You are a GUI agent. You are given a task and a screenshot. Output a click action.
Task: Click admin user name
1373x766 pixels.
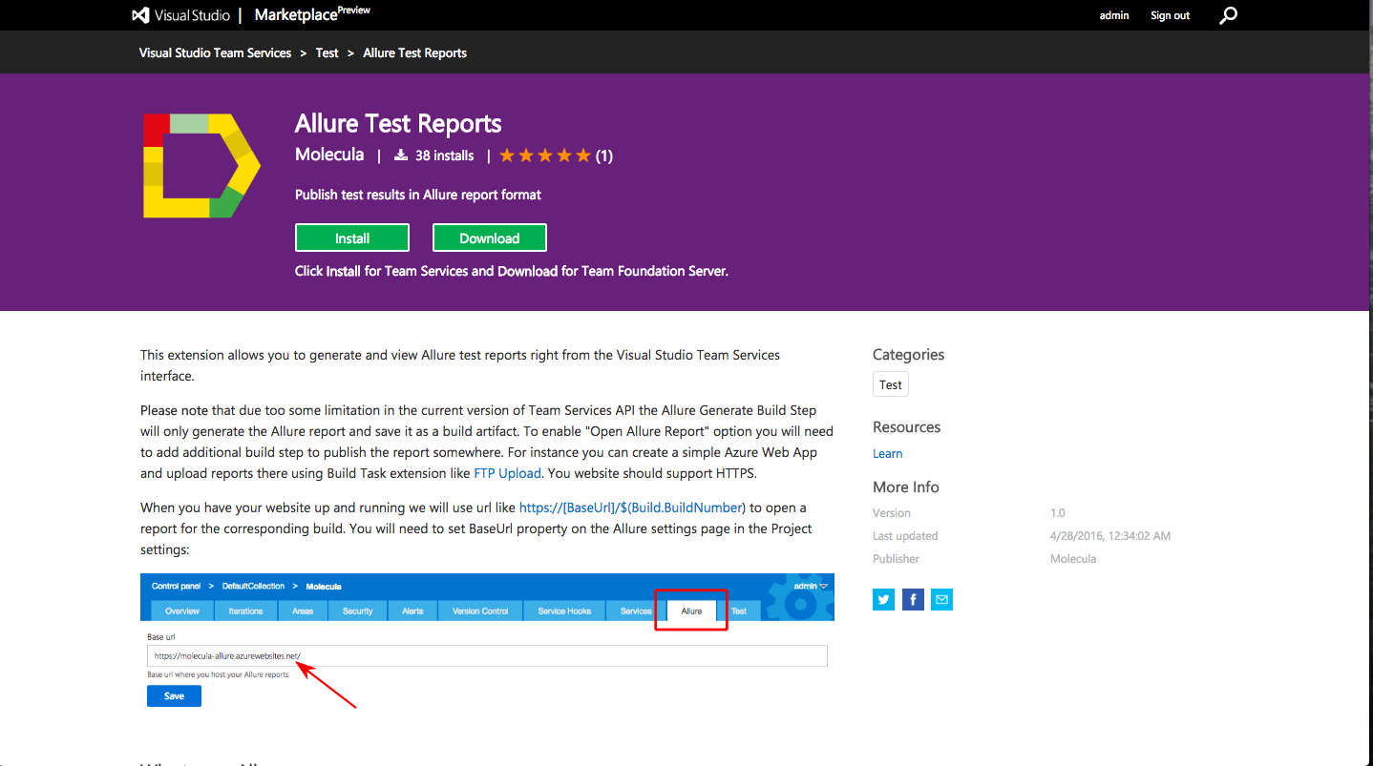(x=1114, y=15)
